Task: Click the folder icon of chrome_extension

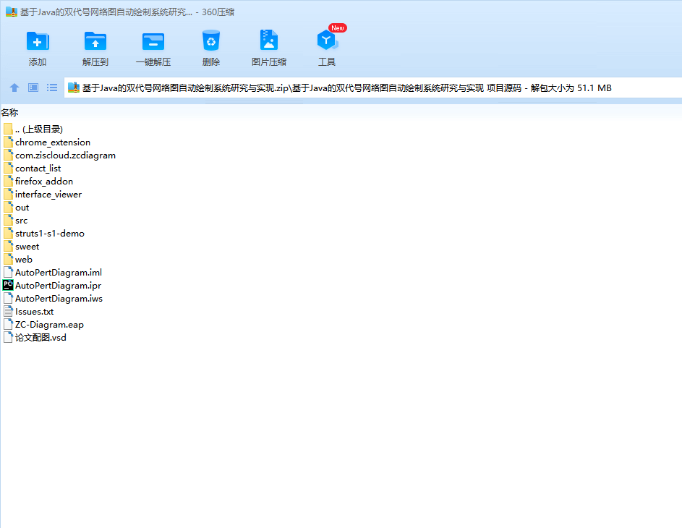Action: (x=8, y=142)
